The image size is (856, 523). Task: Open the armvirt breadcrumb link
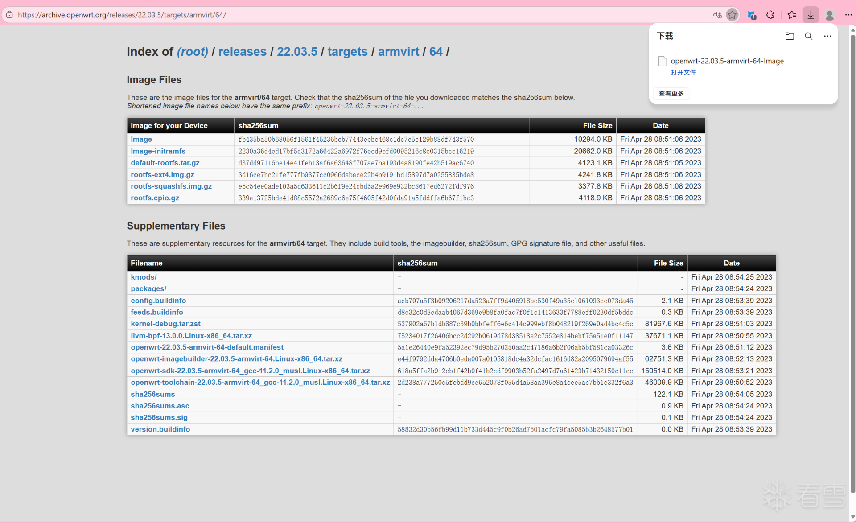coord(399,52)
